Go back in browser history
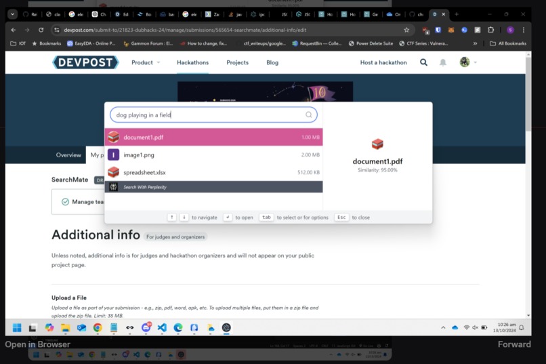Image resolution: width=546 pixels, height=364 pixels. (14, 30)
